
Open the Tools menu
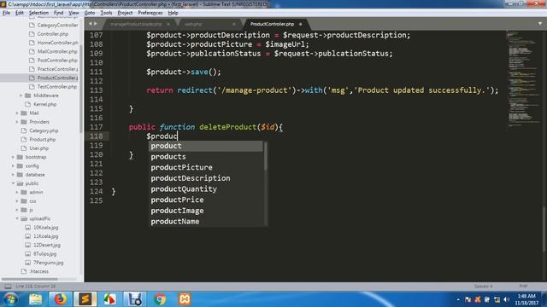(106, 13)
